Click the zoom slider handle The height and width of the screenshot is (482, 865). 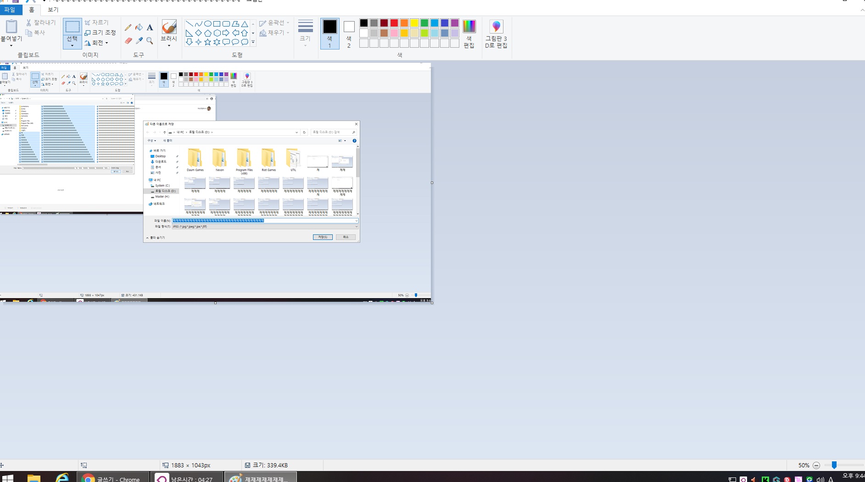(834, 465)
